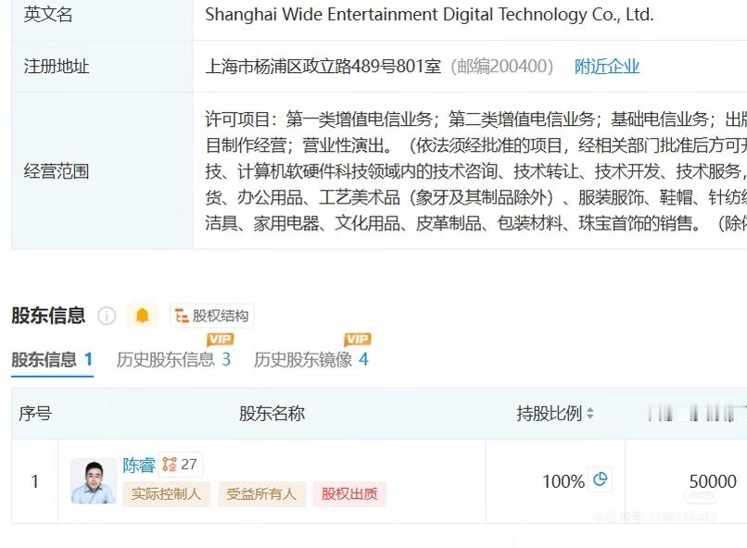Viewport: 747px width, 548px height.
Task: Click the 受益所有人 tag
Action: (261, 493)
